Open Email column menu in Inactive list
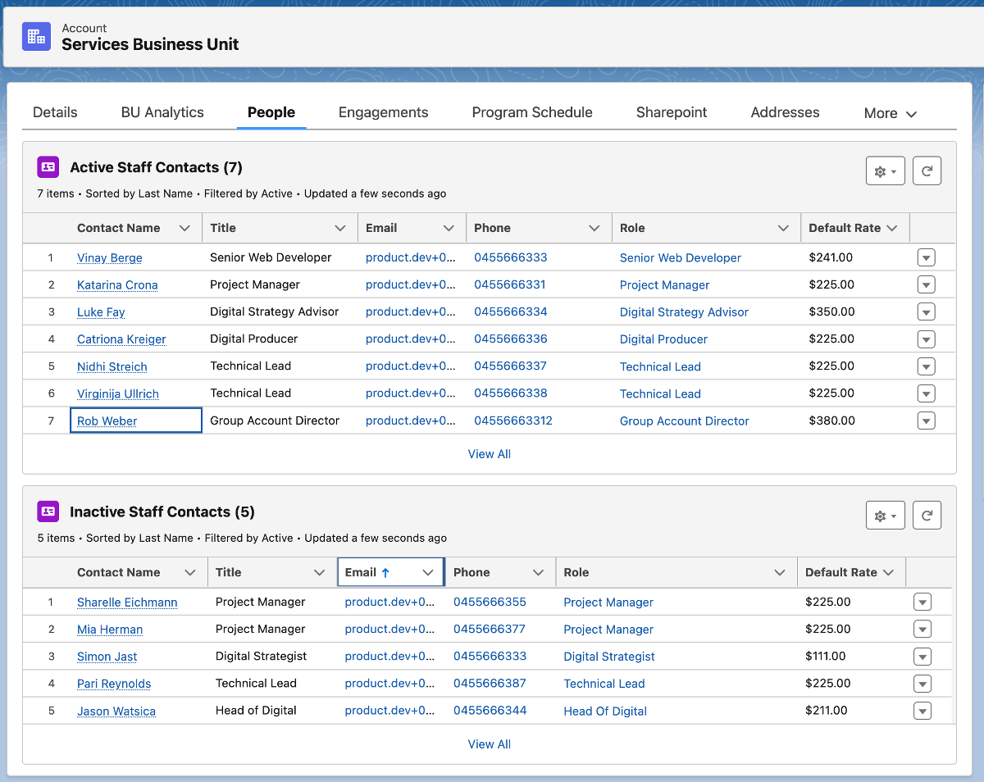Image resolution: width=984 pixels, height=782 pixels. coord(428,572)
